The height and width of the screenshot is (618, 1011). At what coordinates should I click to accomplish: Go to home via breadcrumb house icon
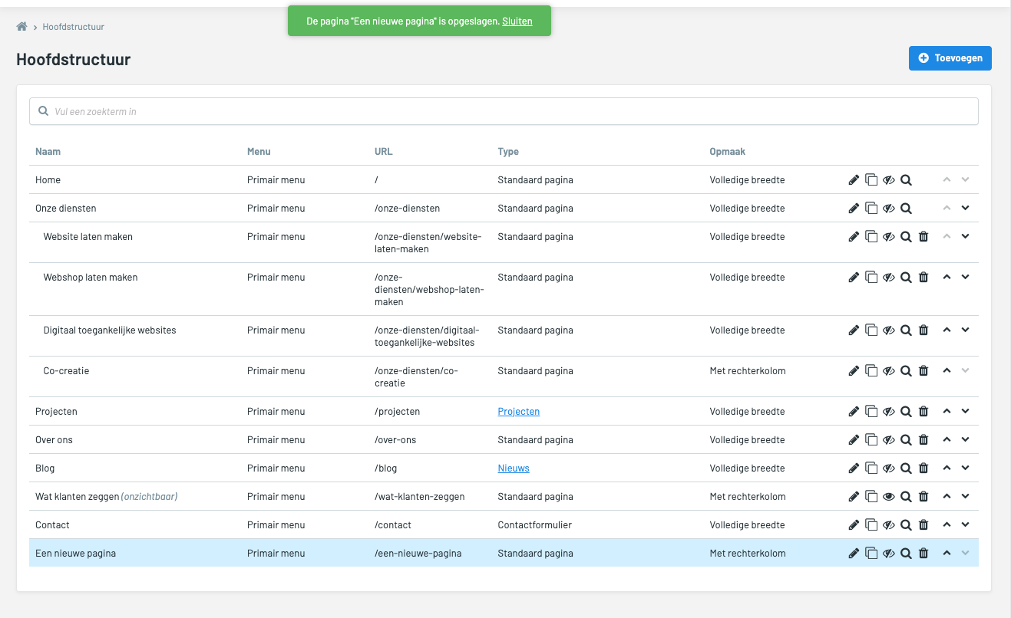[21, 27]
